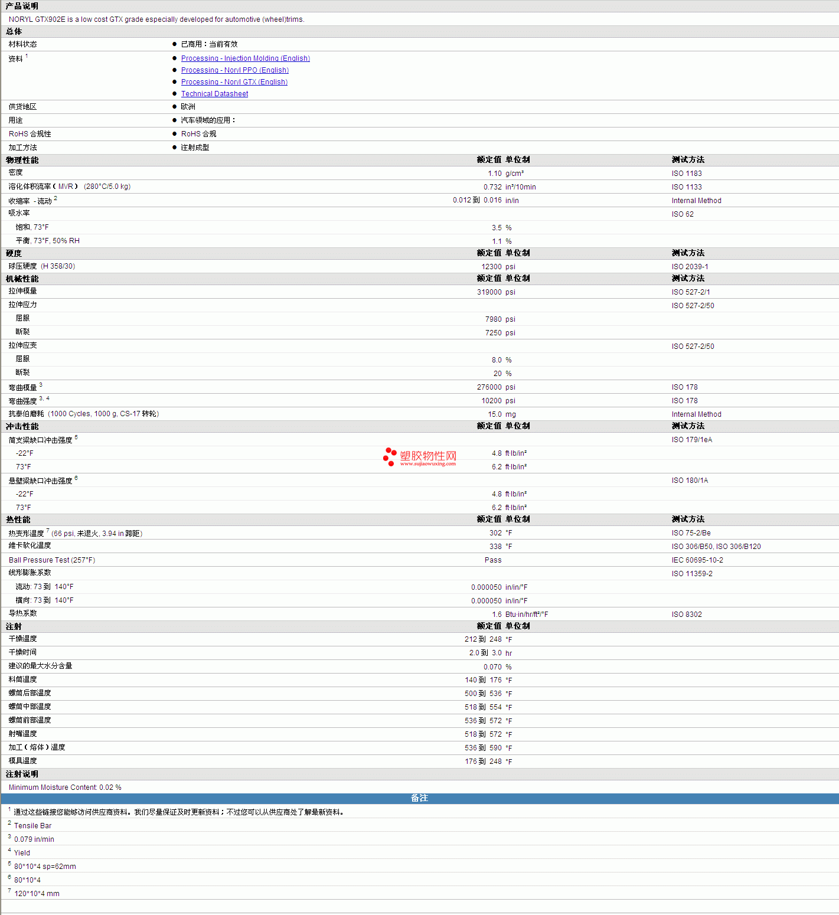This screenshot has height=915, width=839.
Task: Click the ISO 1183 test method
Action: tap(687, 174)
